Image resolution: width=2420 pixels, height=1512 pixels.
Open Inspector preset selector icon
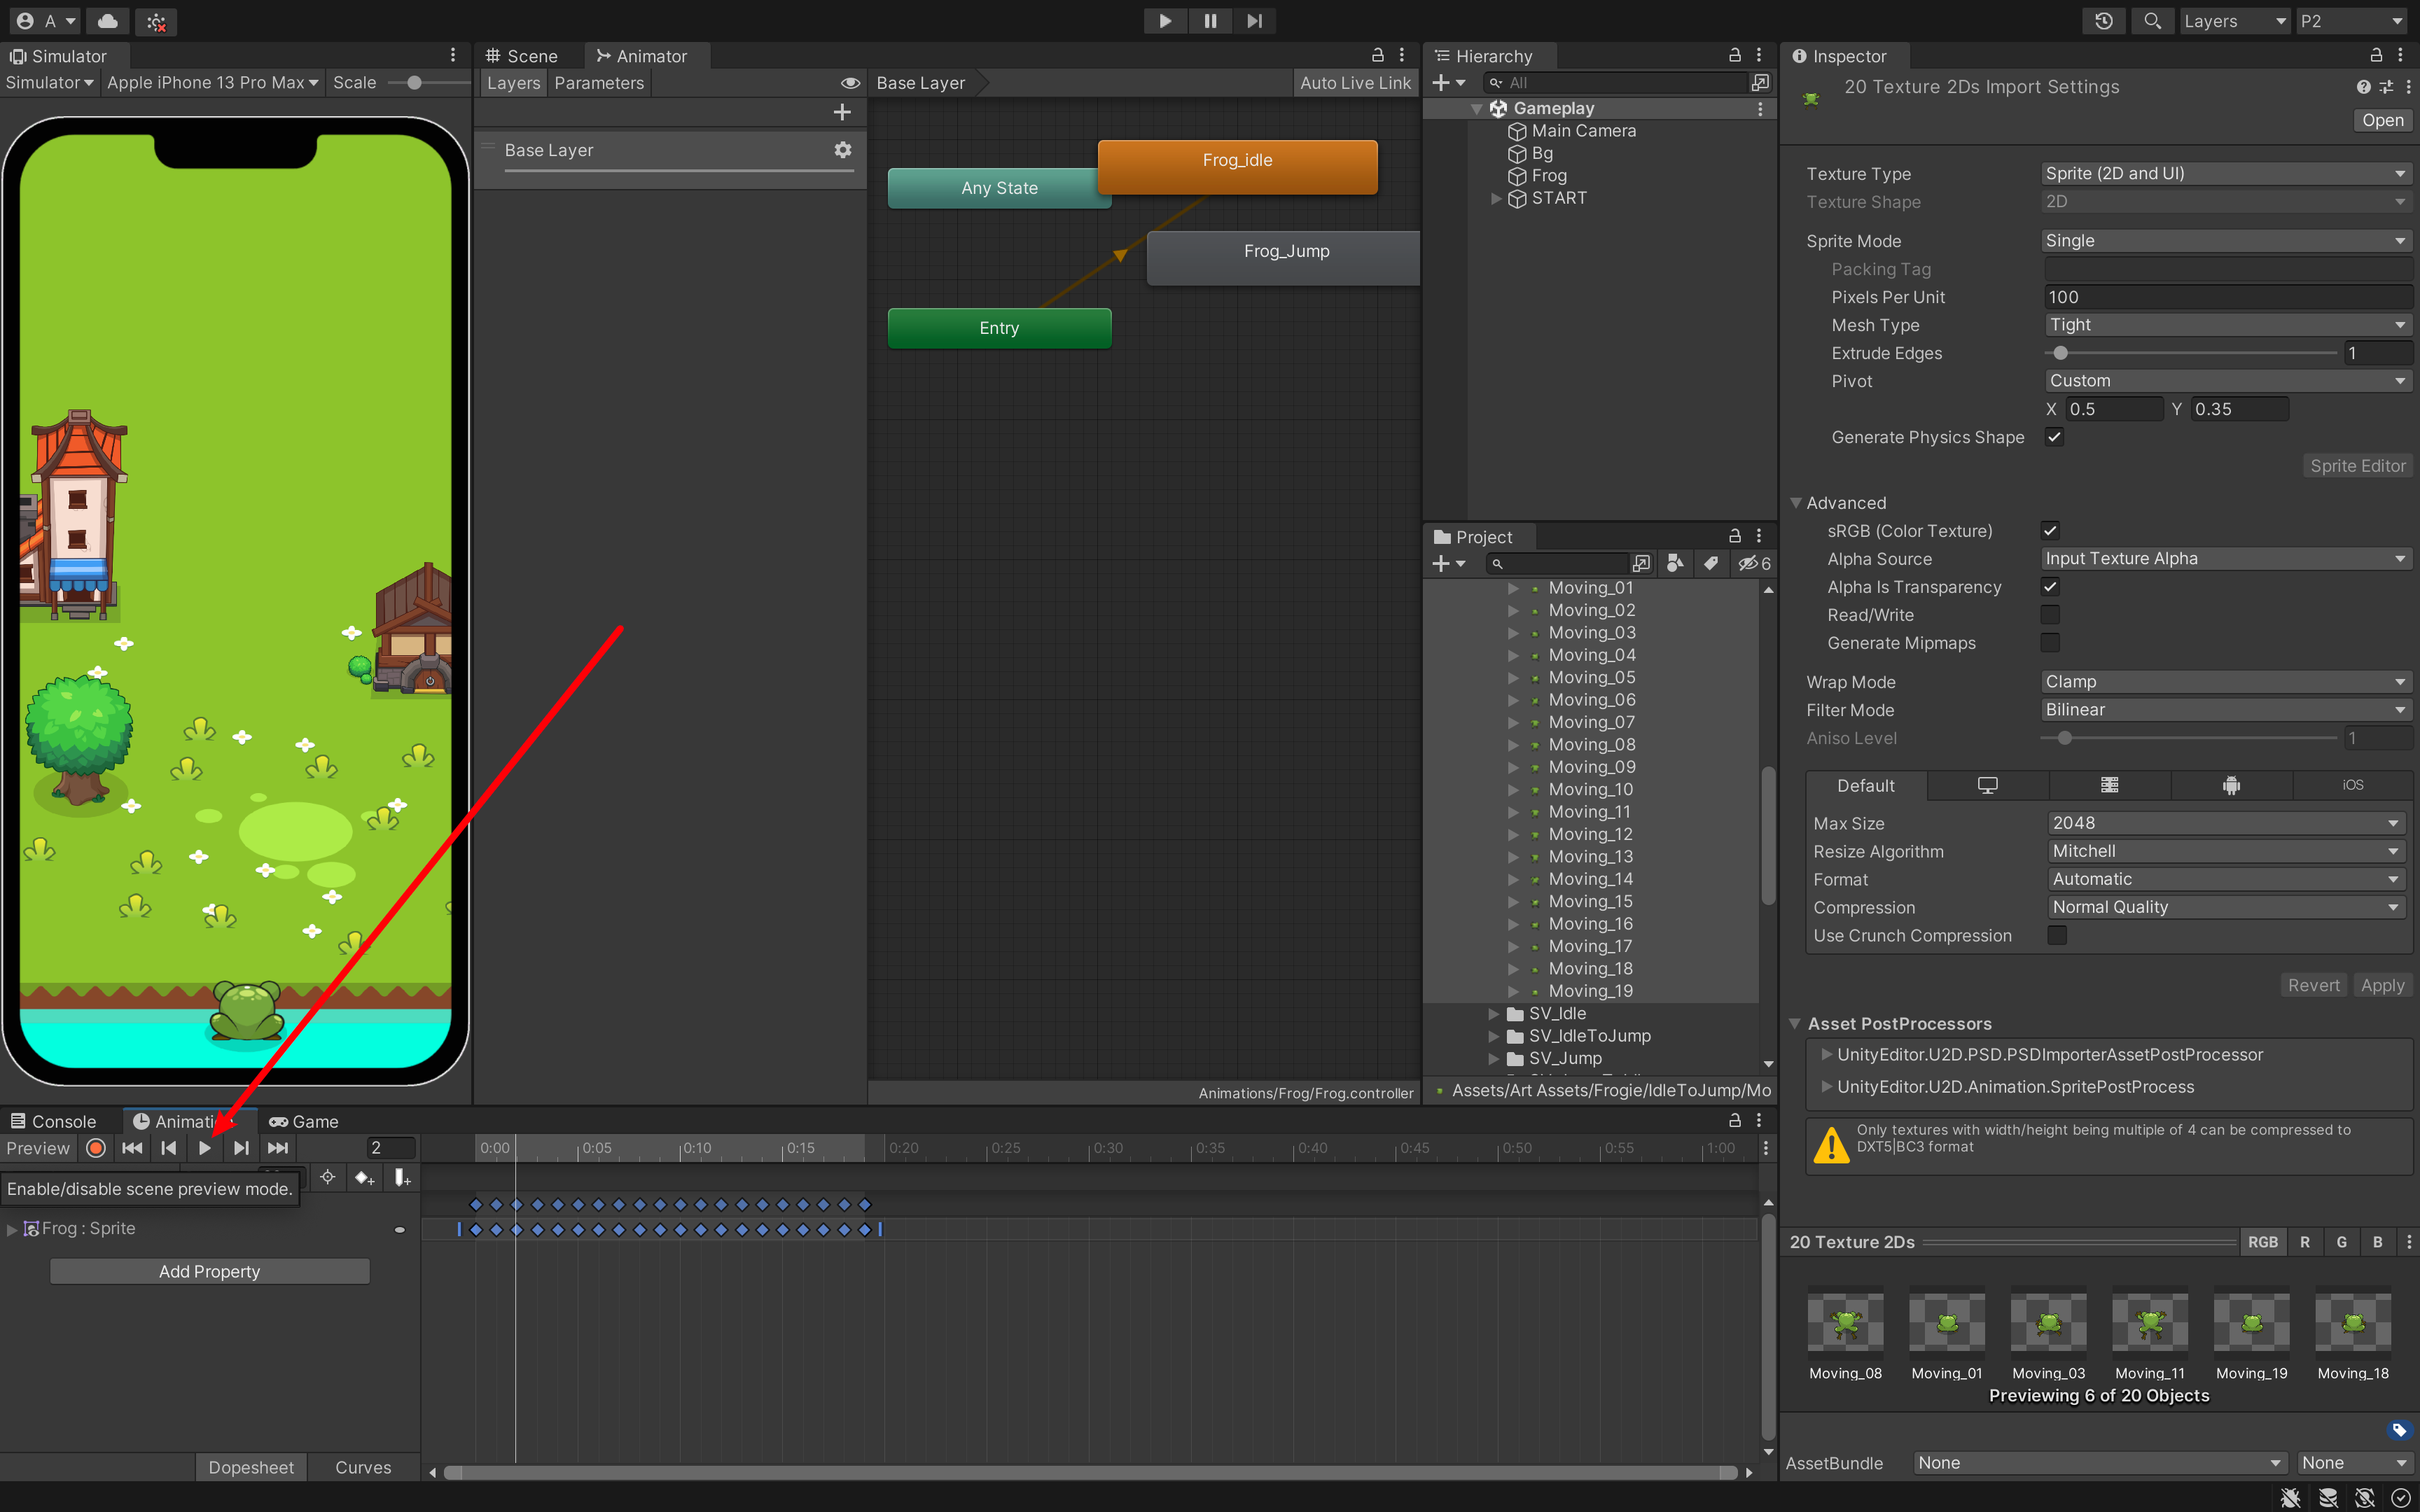(2386, 87)
